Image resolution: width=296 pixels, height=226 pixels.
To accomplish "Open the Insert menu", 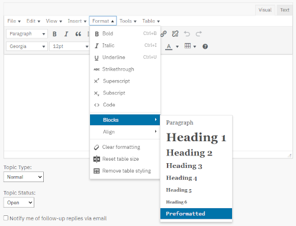I will (x=77, y=21).
